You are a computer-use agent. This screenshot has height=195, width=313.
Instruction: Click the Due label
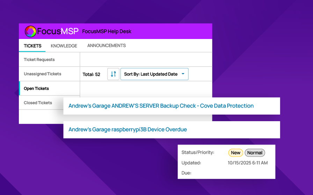tap(186, 173)
